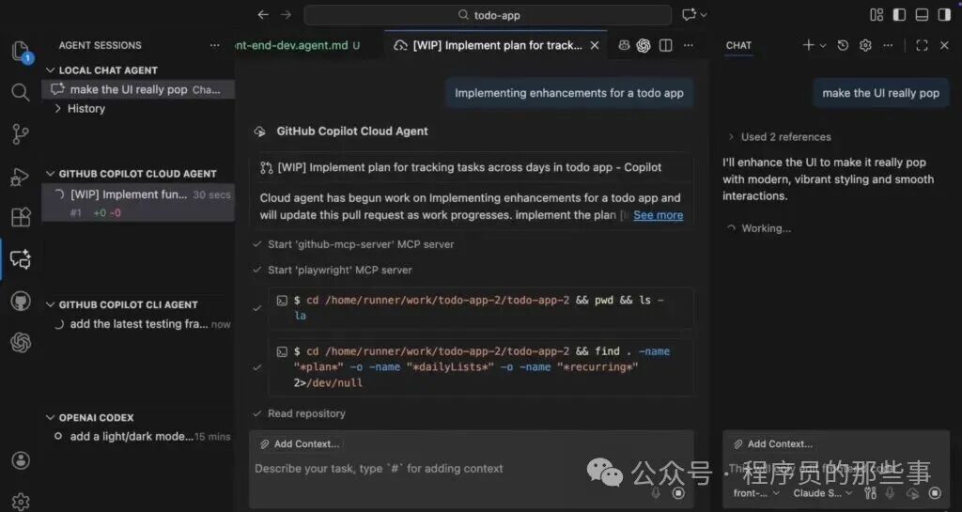The height and width of the screenshot is (512, 962).
Task: Collapse the GITHUB COPILOT CLOUD AGENT section
Action: coord(51,174)
